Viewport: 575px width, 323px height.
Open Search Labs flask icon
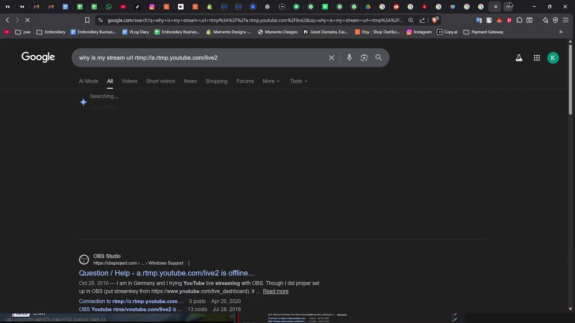coord(519,58)
